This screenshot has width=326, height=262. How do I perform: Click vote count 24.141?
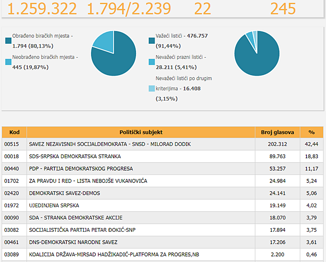click(277, 193)
